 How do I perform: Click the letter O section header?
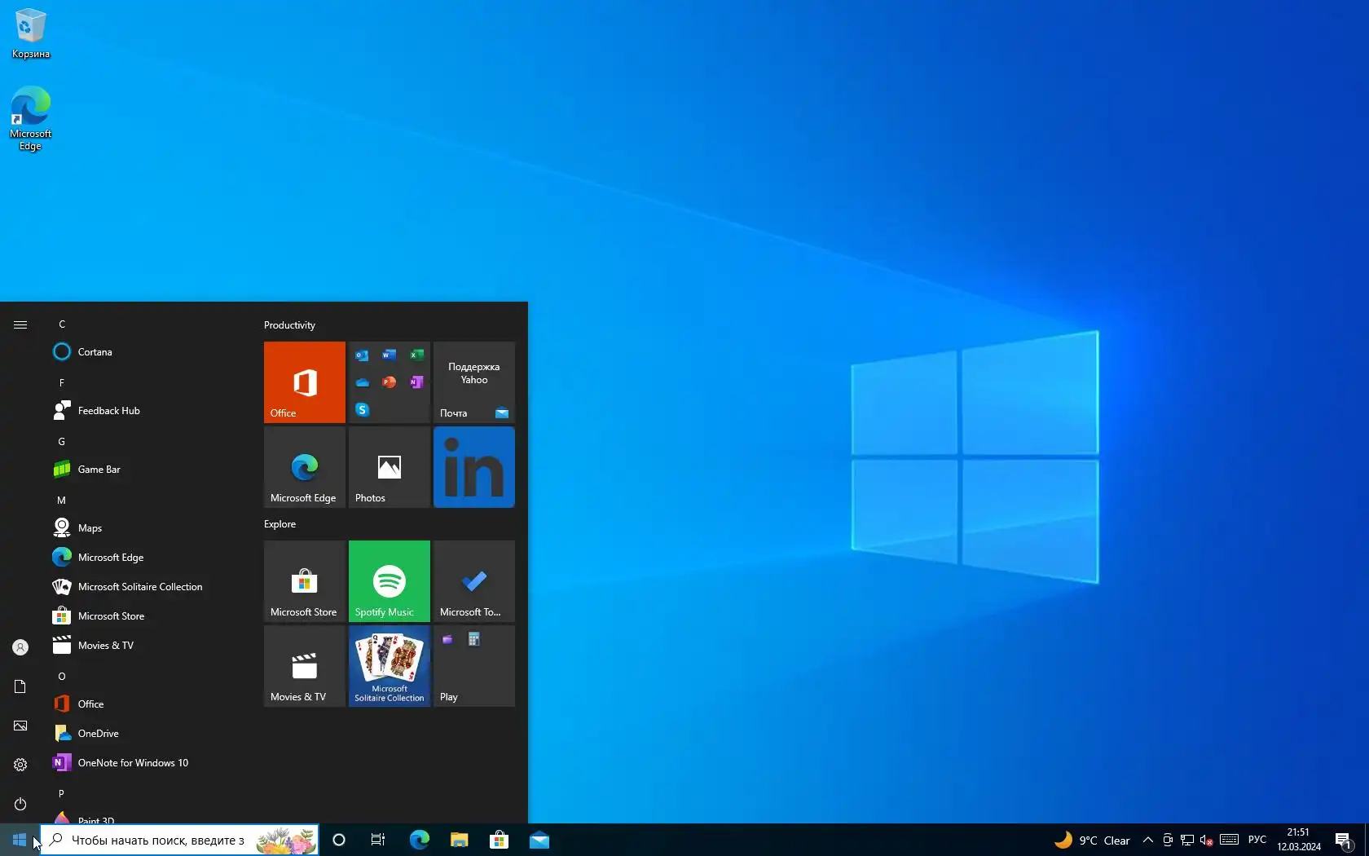[62, 677]
